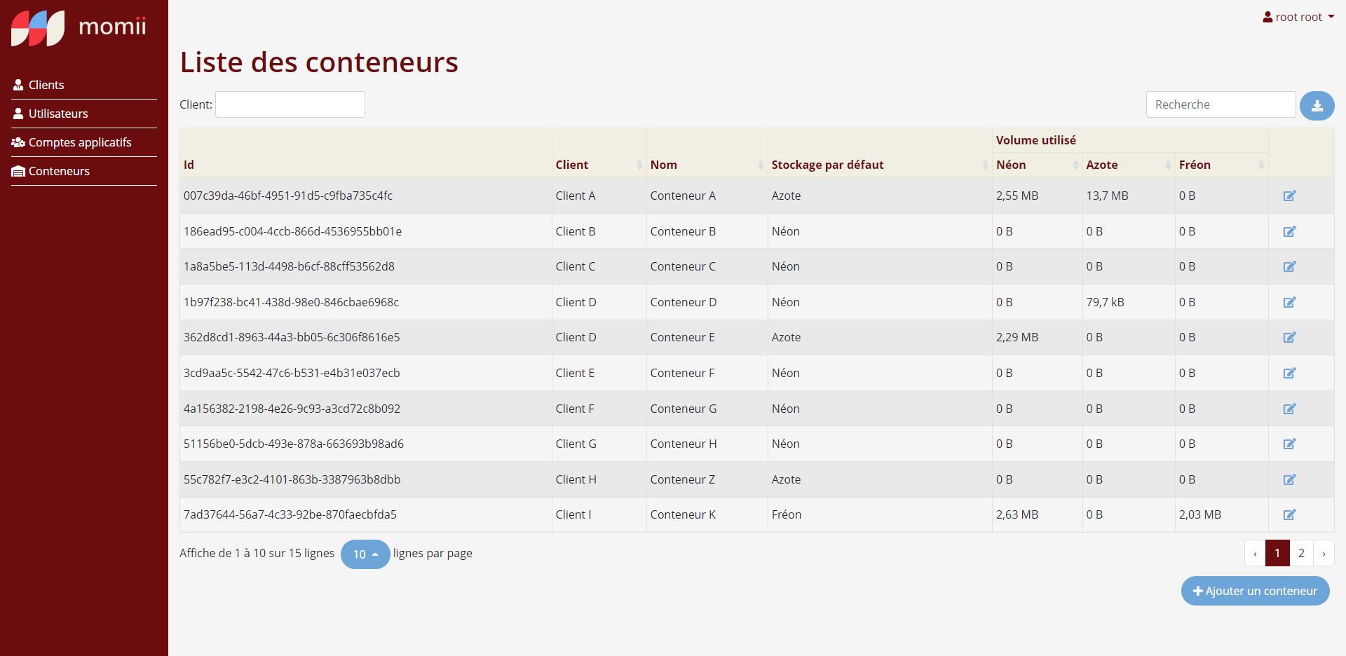The image size is (1346, 656).
Task: Select Id 7ad37644-56a7-4c33-92be-870faecbfda5
Action: coord(290,514)
